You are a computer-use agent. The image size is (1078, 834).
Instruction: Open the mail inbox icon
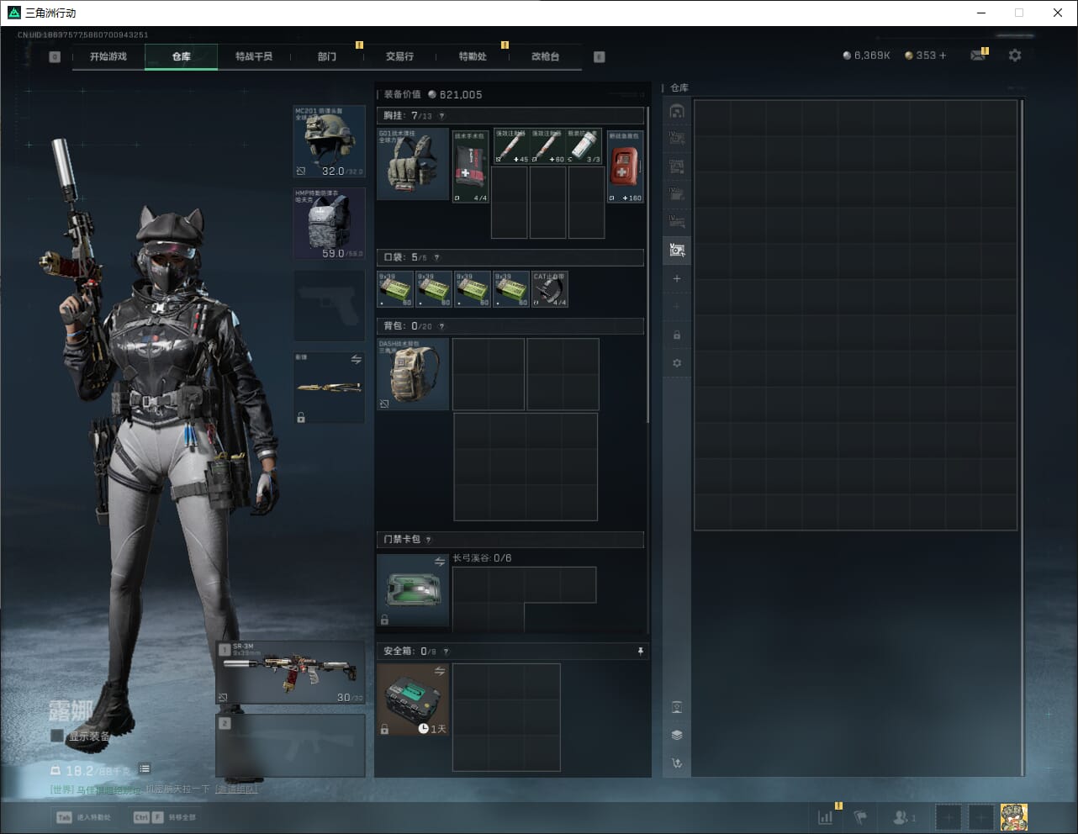click(x=977, y=55)
